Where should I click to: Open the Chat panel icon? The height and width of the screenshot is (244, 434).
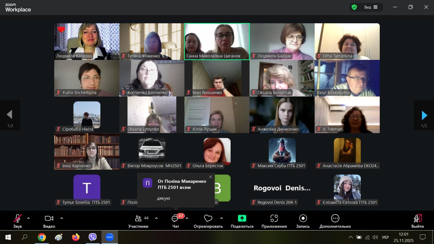pos(175,219)
